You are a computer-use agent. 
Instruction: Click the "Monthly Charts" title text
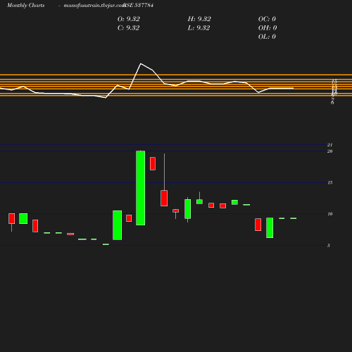(26, 6)
